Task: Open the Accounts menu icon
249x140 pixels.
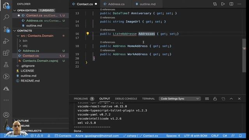Action: tap(6, 115)
